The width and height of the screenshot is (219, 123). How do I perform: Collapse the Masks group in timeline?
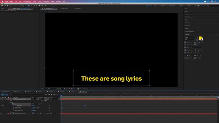click(9, 102)
